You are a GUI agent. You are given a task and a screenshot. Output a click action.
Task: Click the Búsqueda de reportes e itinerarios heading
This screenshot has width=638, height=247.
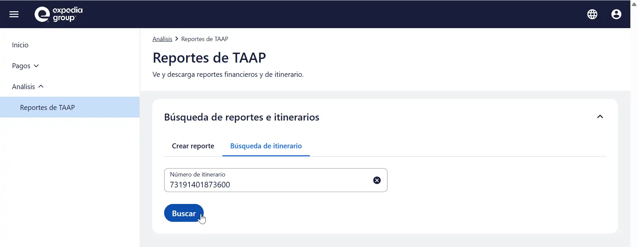242,117
